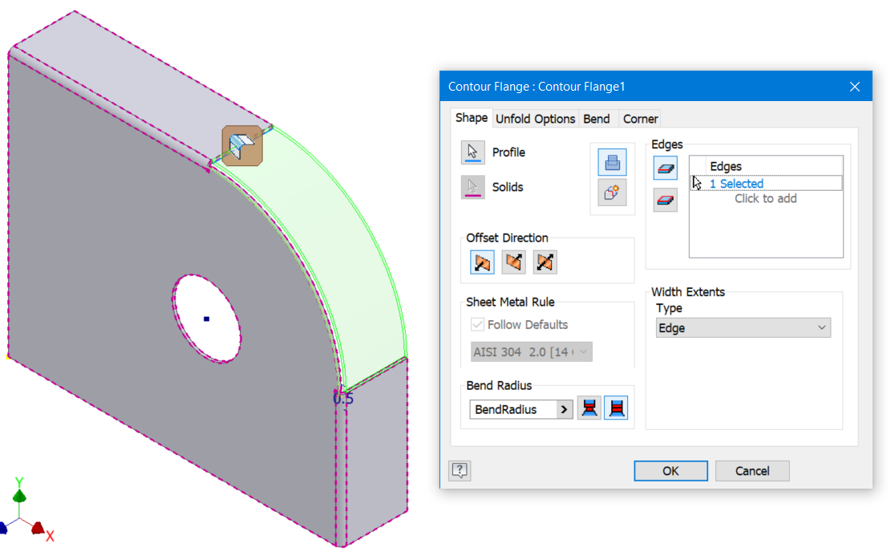Open the AISI 304 sheet metal rule dropdown

[532, 351]
